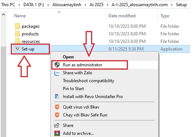Click the Adobe Set-up application icon

click(x=17, y=49)
